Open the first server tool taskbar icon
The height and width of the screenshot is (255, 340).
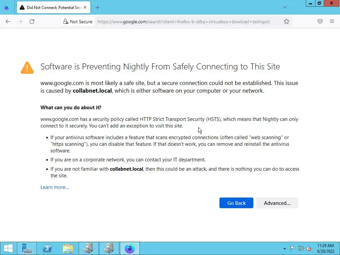(88, 248)
